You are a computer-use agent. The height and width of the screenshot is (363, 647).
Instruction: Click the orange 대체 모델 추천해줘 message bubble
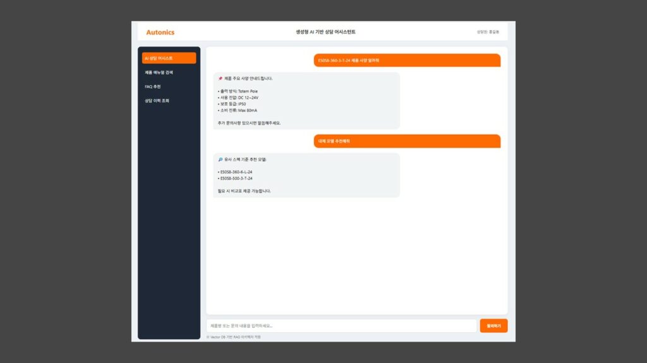(x=407, y=141)
